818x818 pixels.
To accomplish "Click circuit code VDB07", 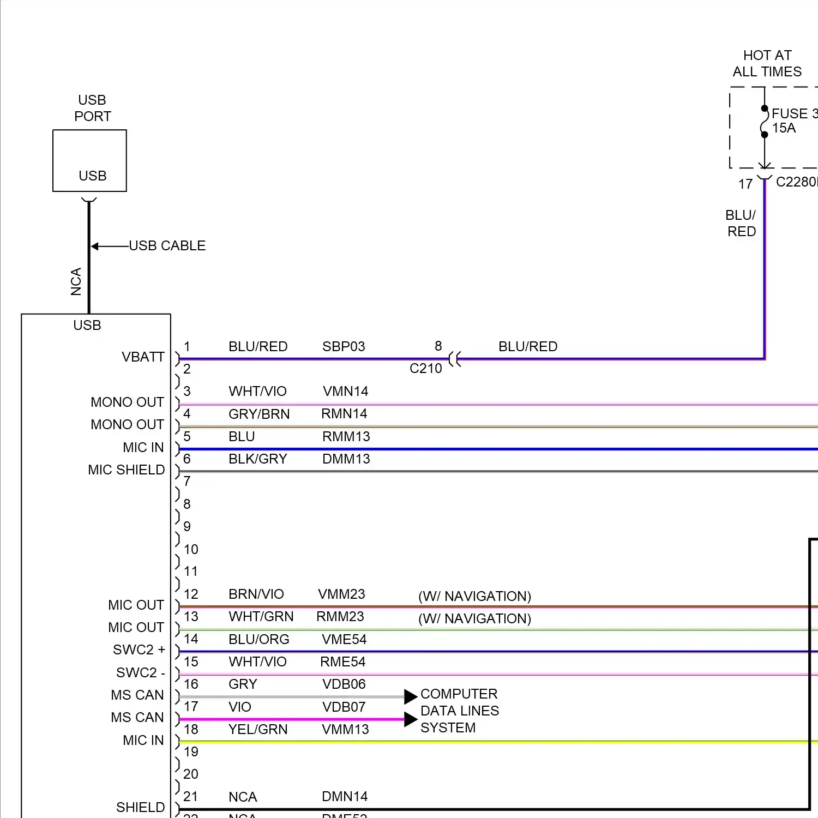I will 344,707.
